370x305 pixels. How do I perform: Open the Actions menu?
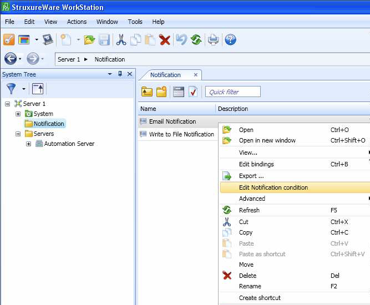(77, 22)
